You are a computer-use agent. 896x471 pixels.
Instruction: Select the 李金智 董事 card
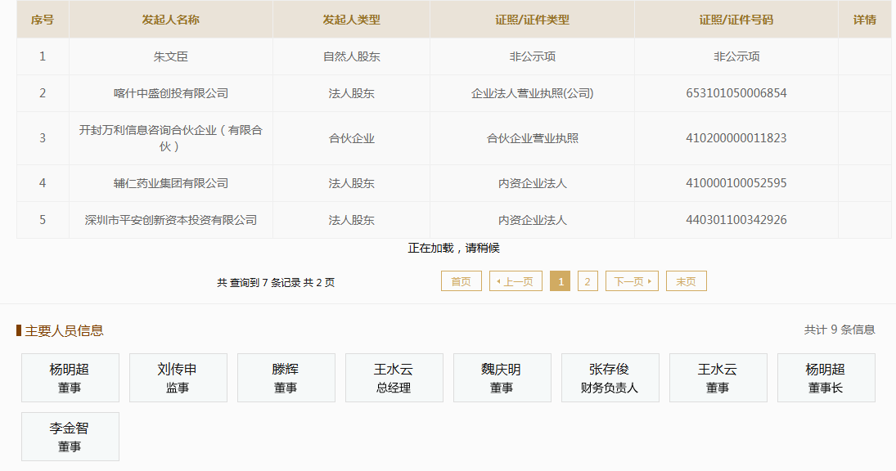[70, 436]
